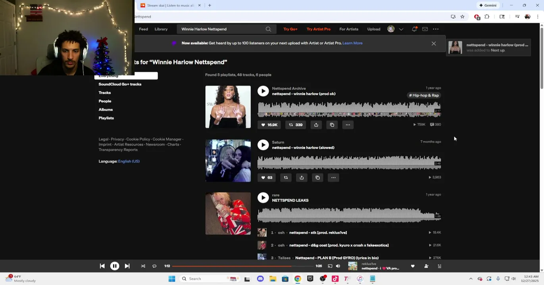This screenshot has width=544, height=285.
Task: Bookmark this page with star icon
Action: (x=462, y=17)
